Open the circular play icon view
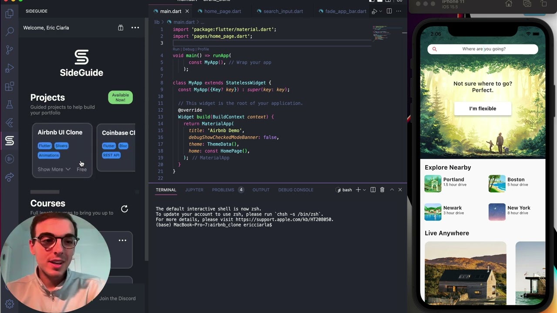 coord(10,159)
